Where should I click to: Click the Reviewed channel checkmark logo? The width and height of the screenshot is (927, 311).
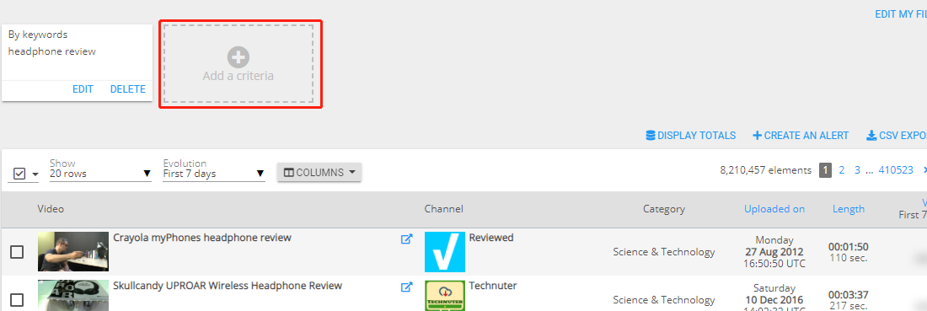coord(445,252)
